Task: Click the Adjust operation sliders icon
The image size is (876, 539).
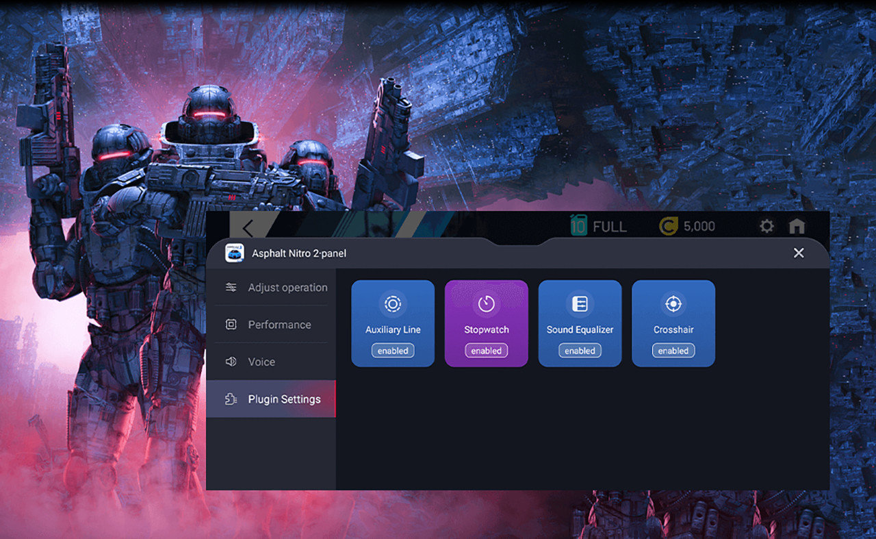Action: 231,288
